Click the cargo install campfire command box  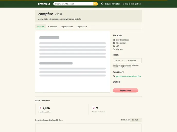127,61
